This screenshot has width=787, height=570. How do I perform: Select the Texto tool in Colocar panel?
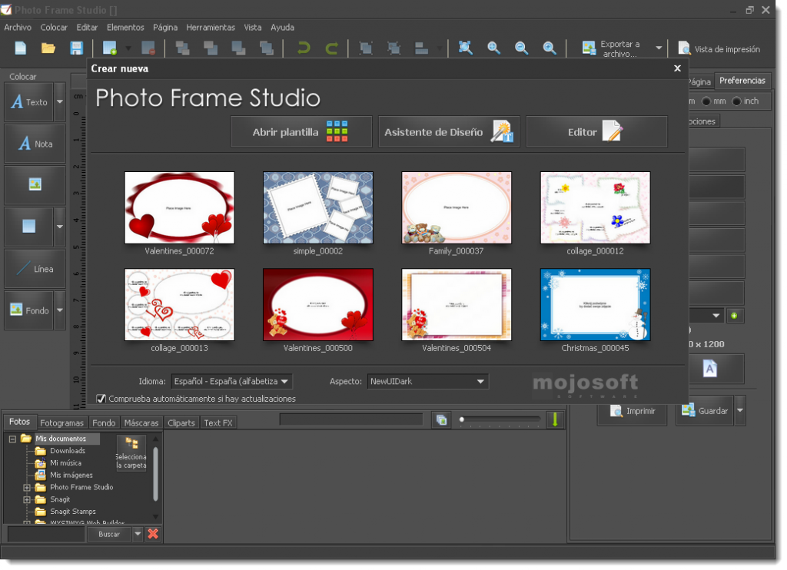[28, 102]
